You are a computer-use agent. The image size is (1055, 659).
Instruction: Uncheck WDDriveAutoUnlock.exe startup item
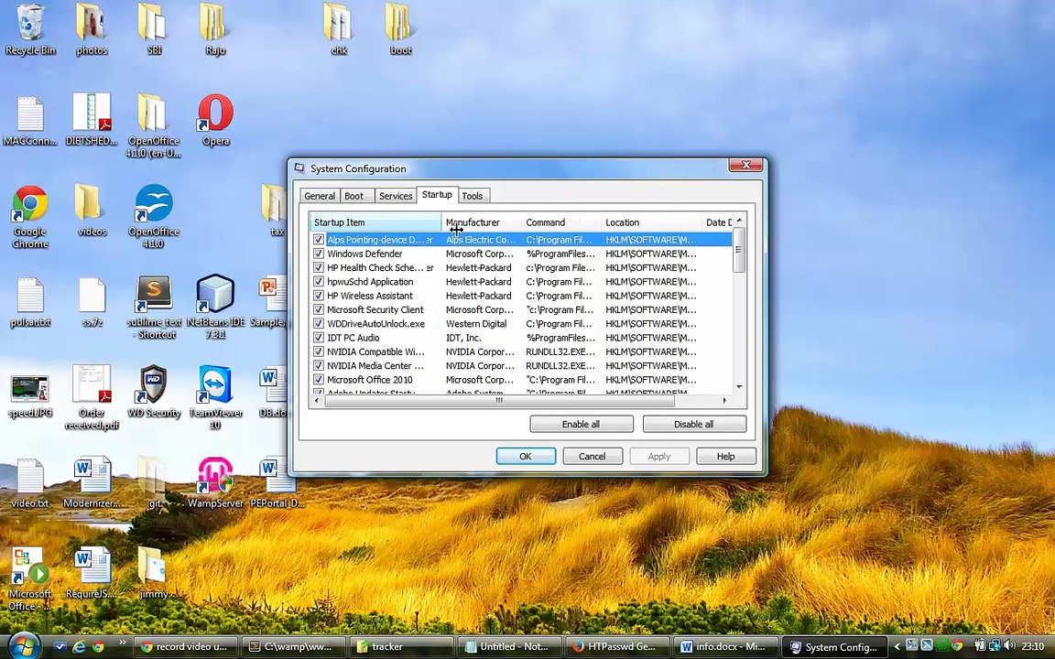[319, 323]
